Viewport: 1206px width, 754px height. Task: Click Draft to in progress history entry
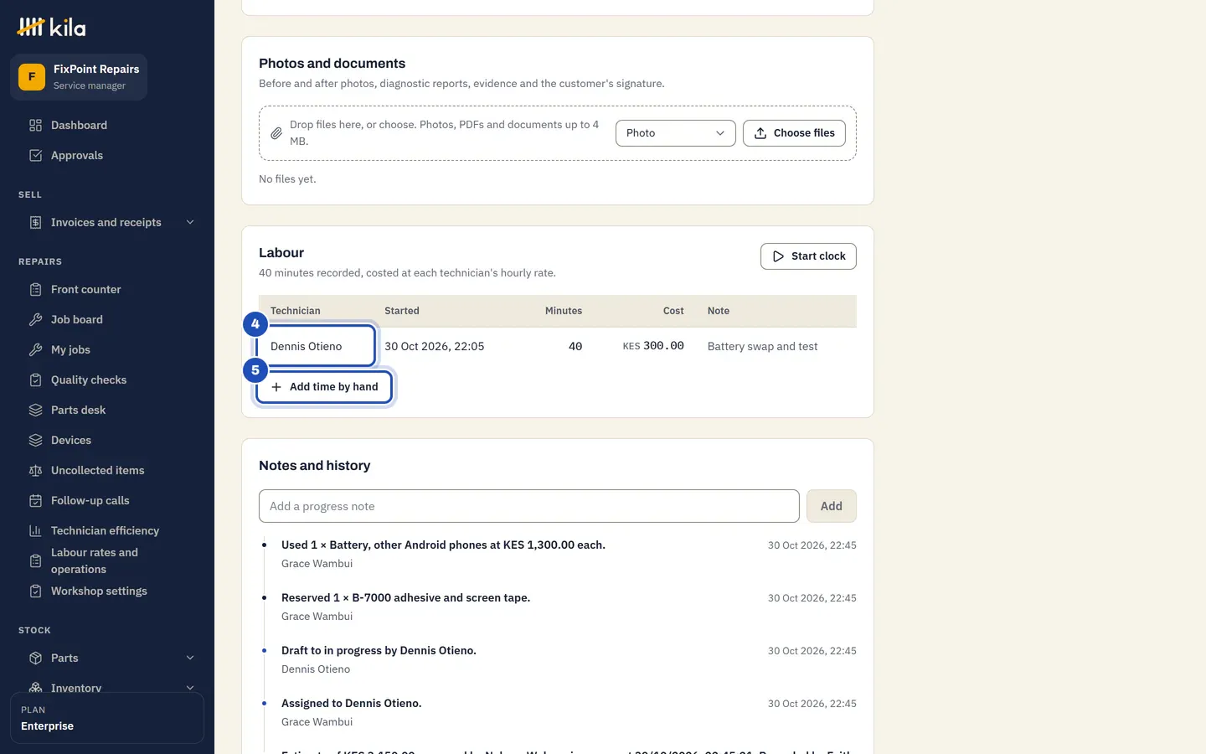tap(379, 651)
